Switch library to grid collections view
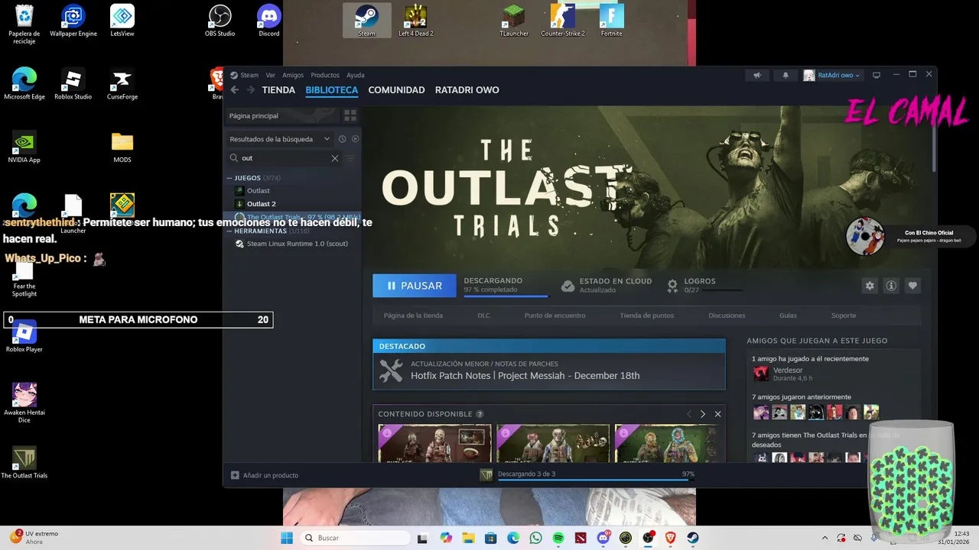 point(350,115)
